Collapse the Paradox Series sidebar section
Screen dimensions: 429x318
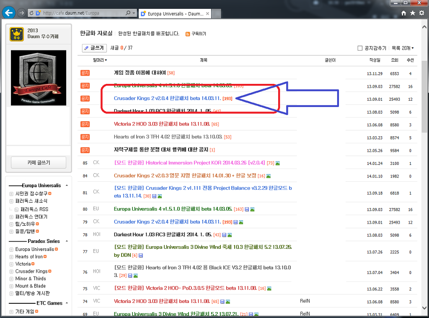[67, 241]
